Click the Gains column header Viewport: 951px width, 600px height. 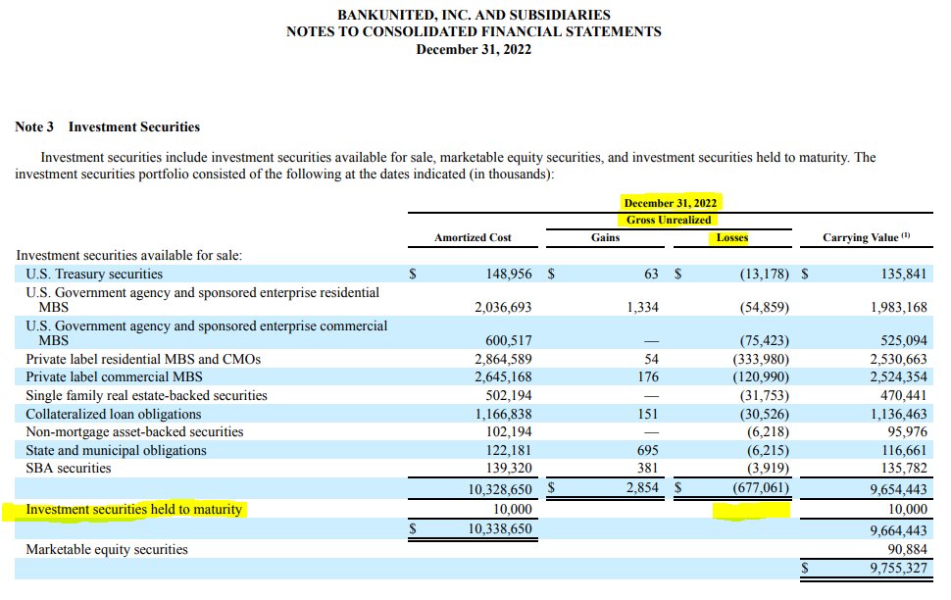[x=605, y=237]
